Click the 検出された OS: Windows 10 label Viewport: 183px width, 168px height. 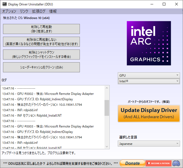coord(26,18)
